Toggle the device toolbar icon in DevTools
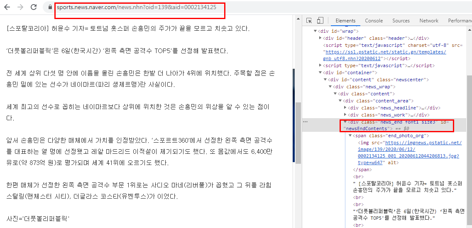The height and width of the screenshot is (228, 472). [x=320, y=21]
